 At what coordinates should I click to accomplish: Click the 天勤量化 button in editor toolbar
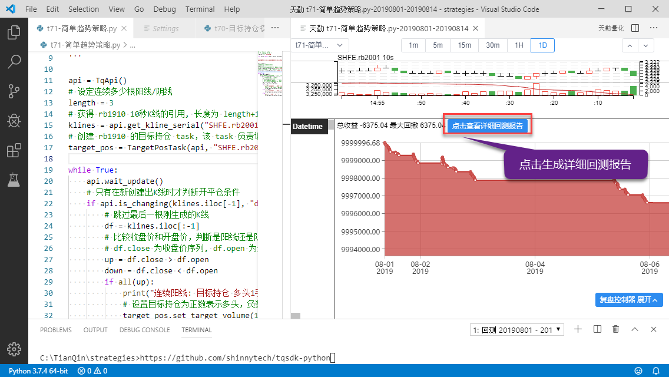(611, 28)
